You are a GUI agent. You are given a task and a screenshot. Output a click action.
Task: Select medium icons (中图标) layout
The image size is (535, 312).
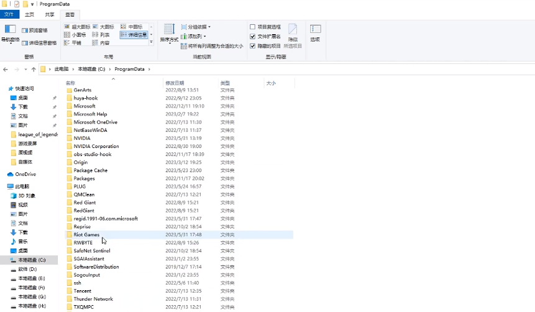(132, 27)
